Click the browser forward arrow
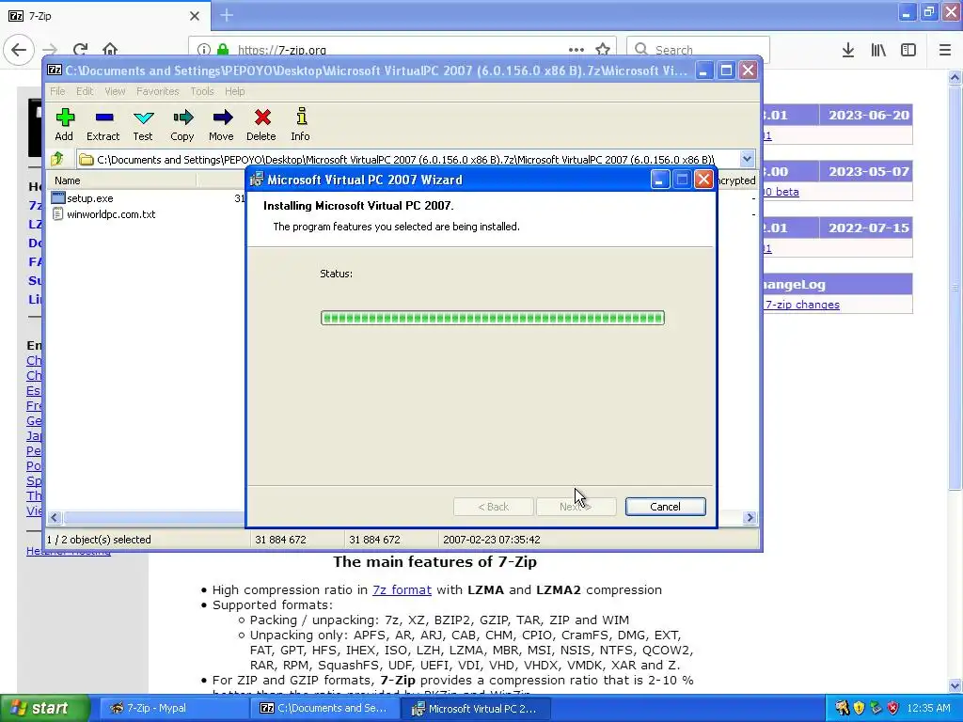This screenshot has width=963, height=722. (x=50, y=50)
